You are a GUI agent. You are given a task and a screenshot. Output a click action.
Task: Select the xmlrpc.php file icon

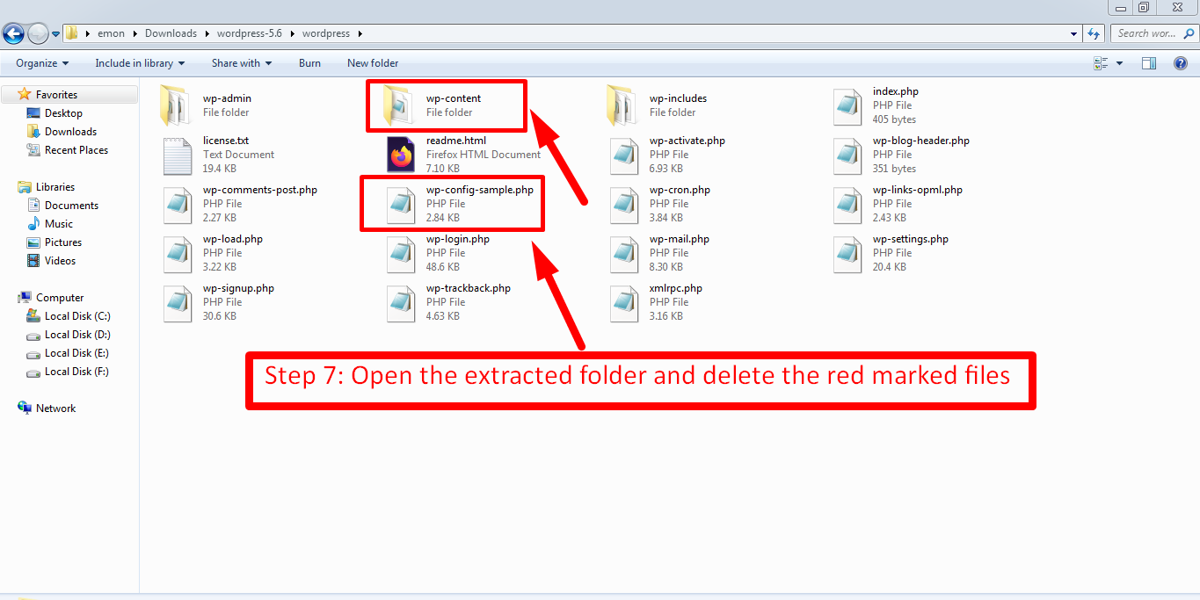pyautogui.click(x=624, y=303)
